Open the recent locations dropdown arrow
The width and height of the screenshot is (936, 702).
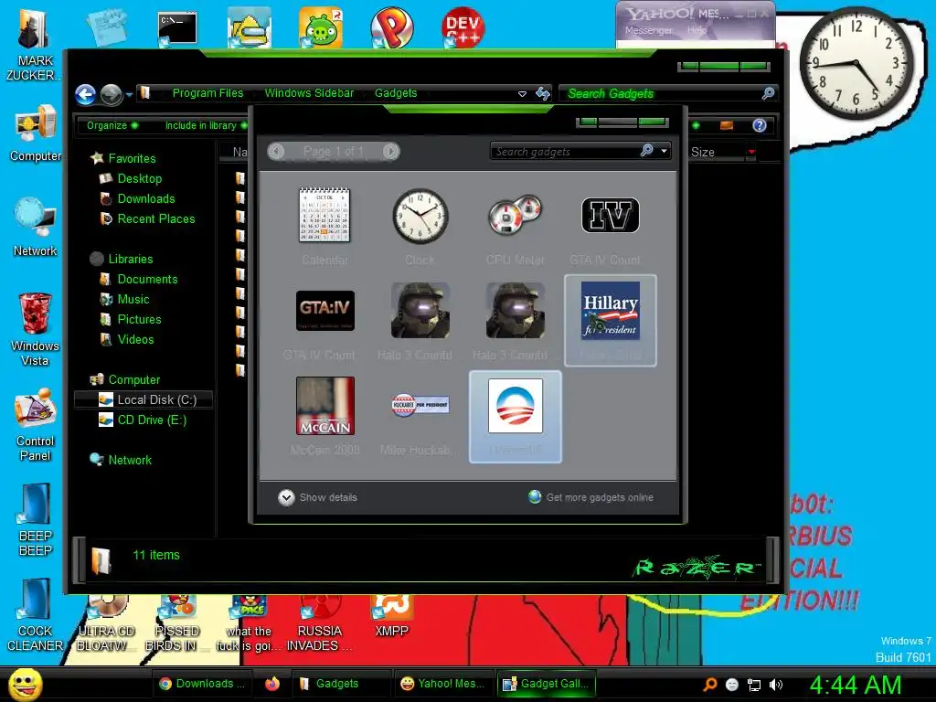tap(129, 94)
